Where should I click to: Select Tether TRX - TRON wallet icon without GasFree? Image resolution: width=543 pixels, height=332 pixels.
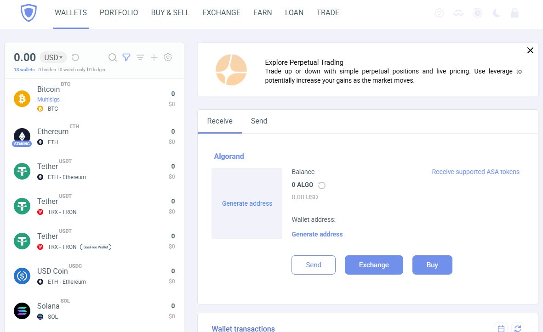22,207
